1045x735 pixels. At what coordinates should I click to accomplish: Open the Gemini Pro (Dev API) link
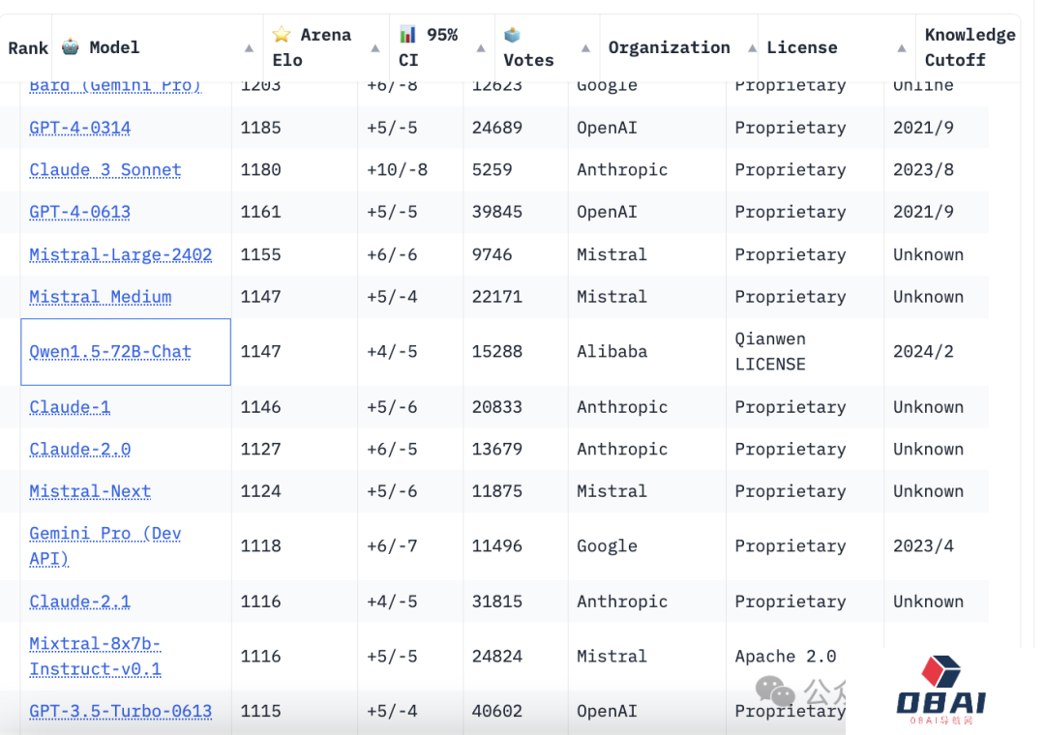point(104,545)
